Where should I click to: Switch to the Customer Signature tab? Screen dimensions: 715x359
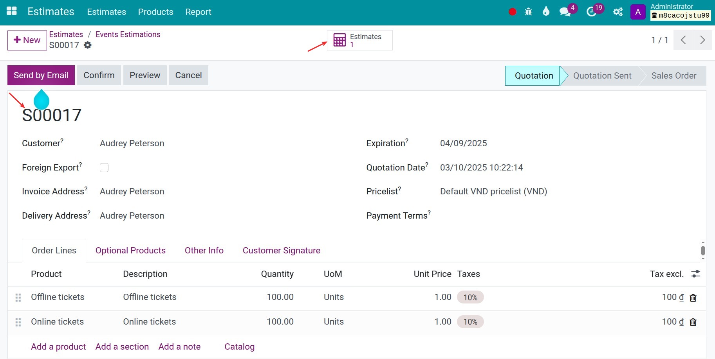point(282,250)
